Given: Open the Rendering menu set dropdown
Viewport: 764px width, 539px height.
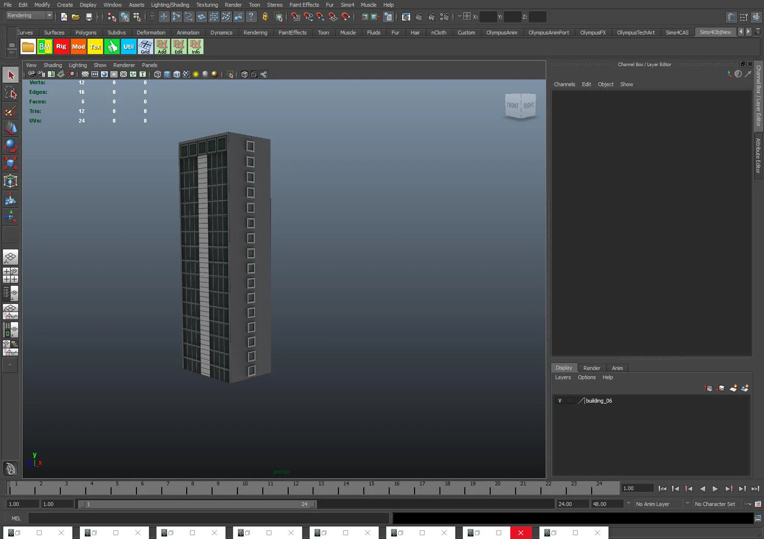Looking at the screenshot, I should click(29, 16).
